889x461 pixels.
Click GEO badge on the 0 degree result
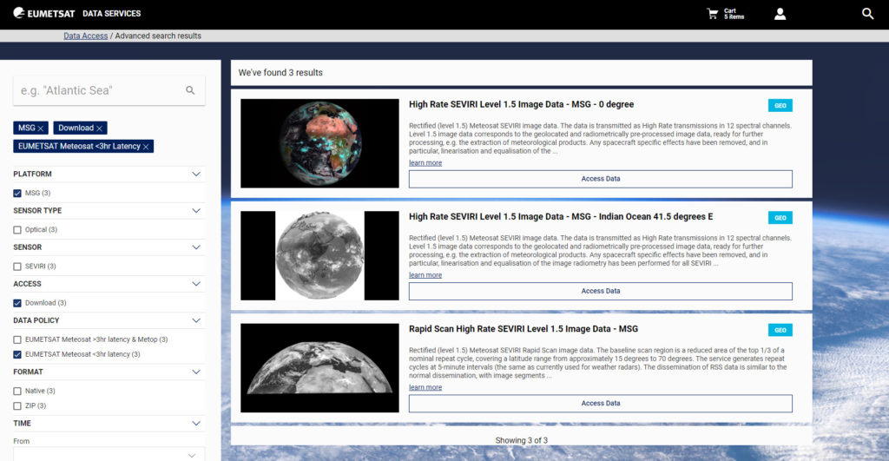[780, 105]
